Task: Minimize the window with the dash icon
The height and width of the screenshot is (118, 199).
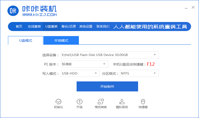Action: point(186,8)
